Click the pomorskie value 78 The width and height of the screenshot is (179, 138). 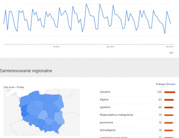[x=160, y=123]
